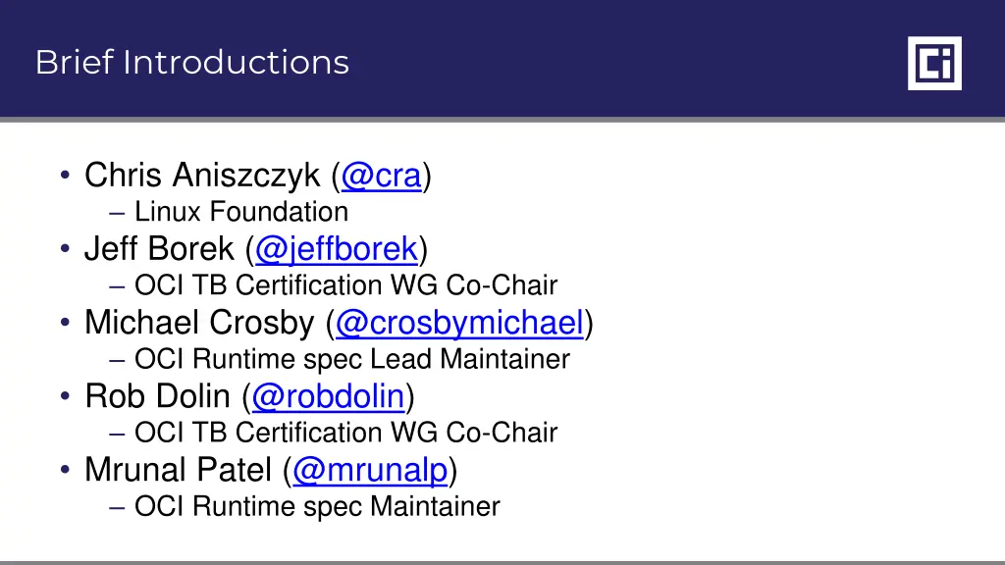Click the OCI Runtime spec Maintainer text
The width and height of the screenshot is (1005, 565).
click(317, 507)
